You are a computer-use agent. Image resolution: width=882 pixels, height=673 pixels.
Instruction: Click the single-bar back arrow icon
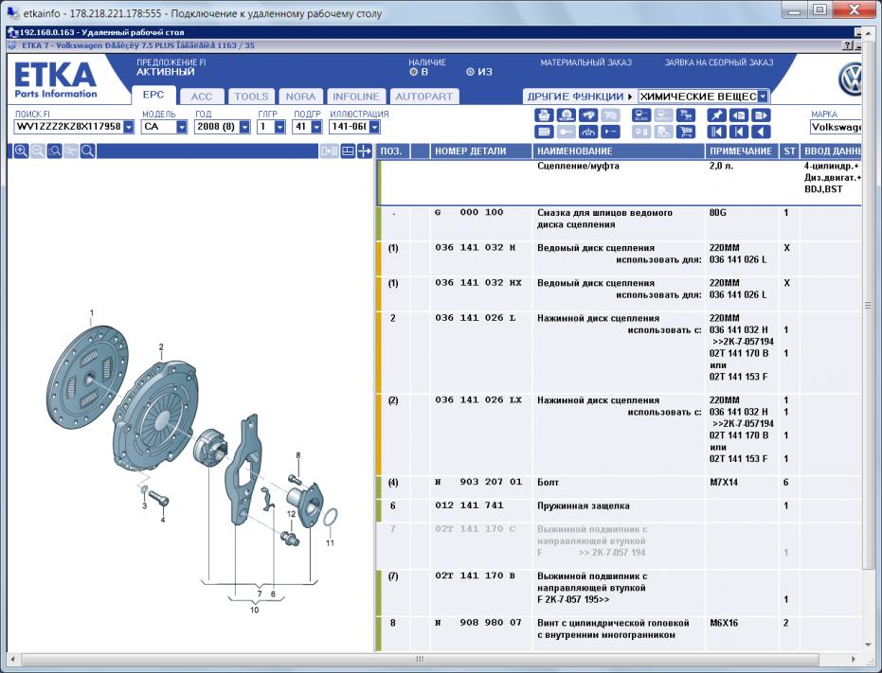[x=739, y=133]
